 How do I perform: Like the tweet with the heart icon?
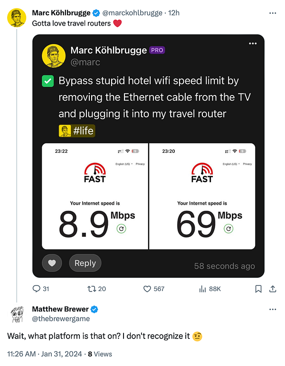point(147,288)
